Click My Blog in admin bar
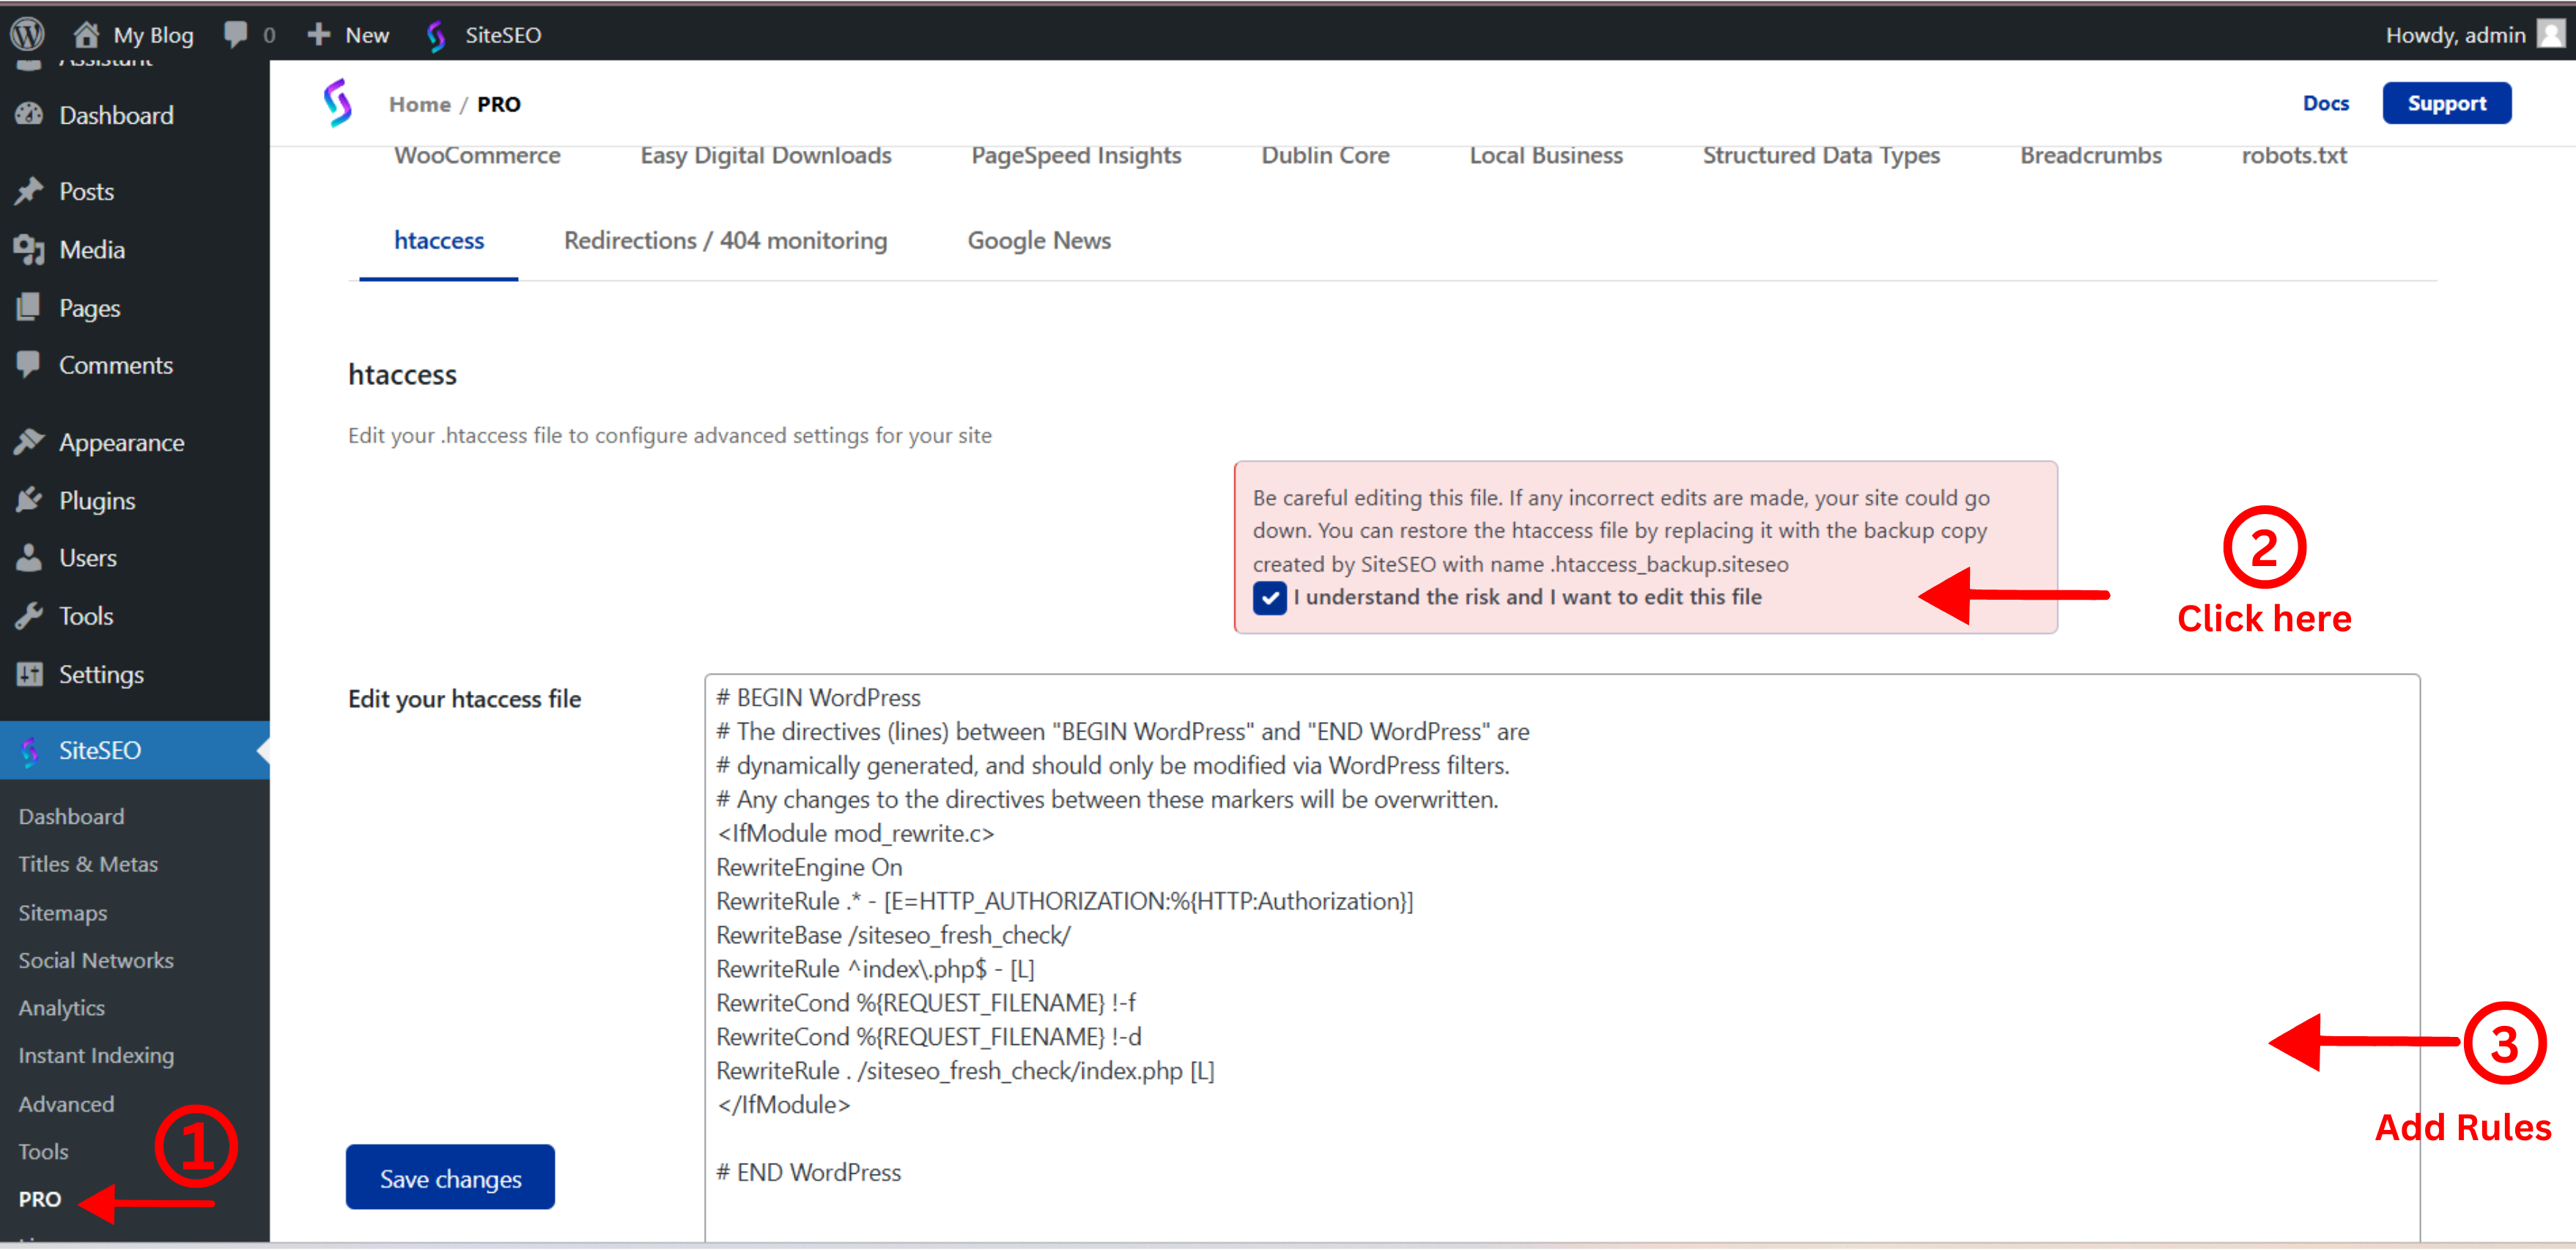This screenshot has height=1250, width=2576. click(x=153, y=35)
